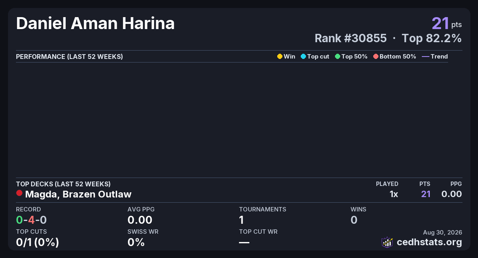Click the Aug 30, 2026 date
478x258 pixels.
(443, 233)
